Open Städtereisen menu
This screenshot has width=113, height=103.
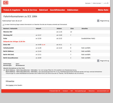[73, 10]
